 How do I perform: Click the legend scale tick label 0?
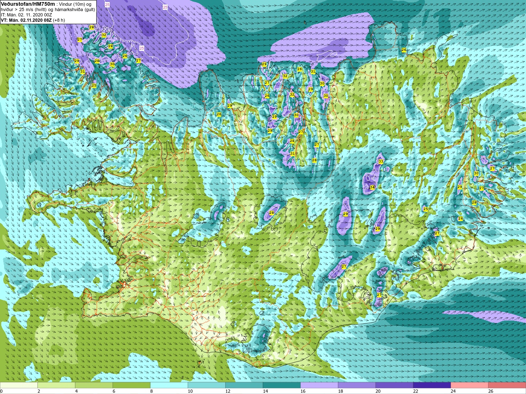[x=2, y=391]
